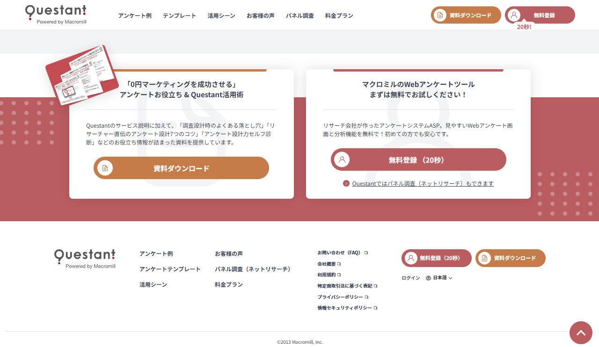Click the footer 資料ダウンロード button
This screenshot has width=599, height=347.
(x=511, y=258)
